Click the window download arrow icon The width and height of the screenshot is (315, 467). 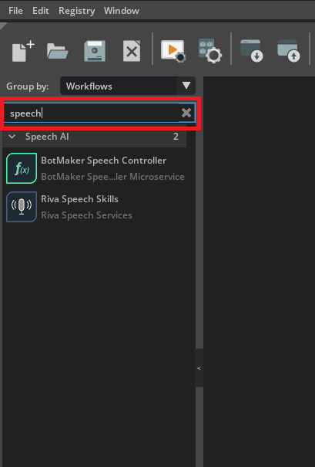(x=252, y=51)
